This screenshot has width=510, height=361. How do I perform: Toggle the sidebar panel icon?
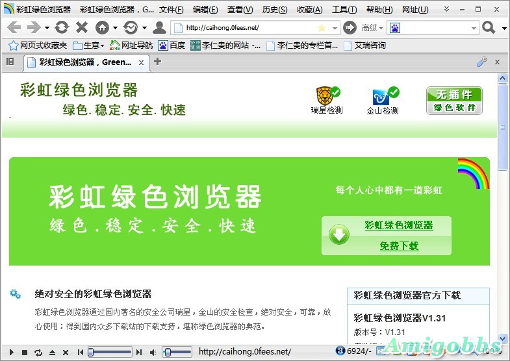point(10,62)
